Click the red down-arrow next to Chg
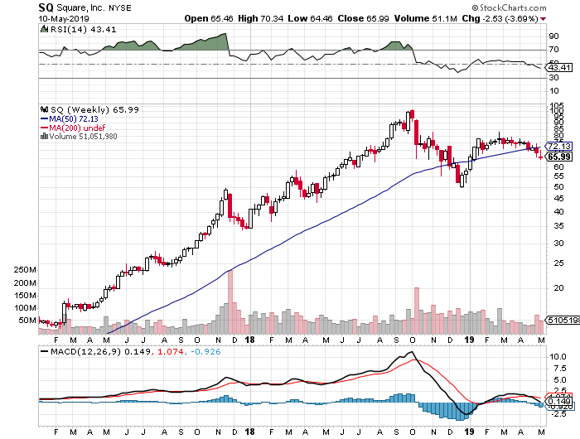This screenshot has height=439, width=580. [543, 19]
